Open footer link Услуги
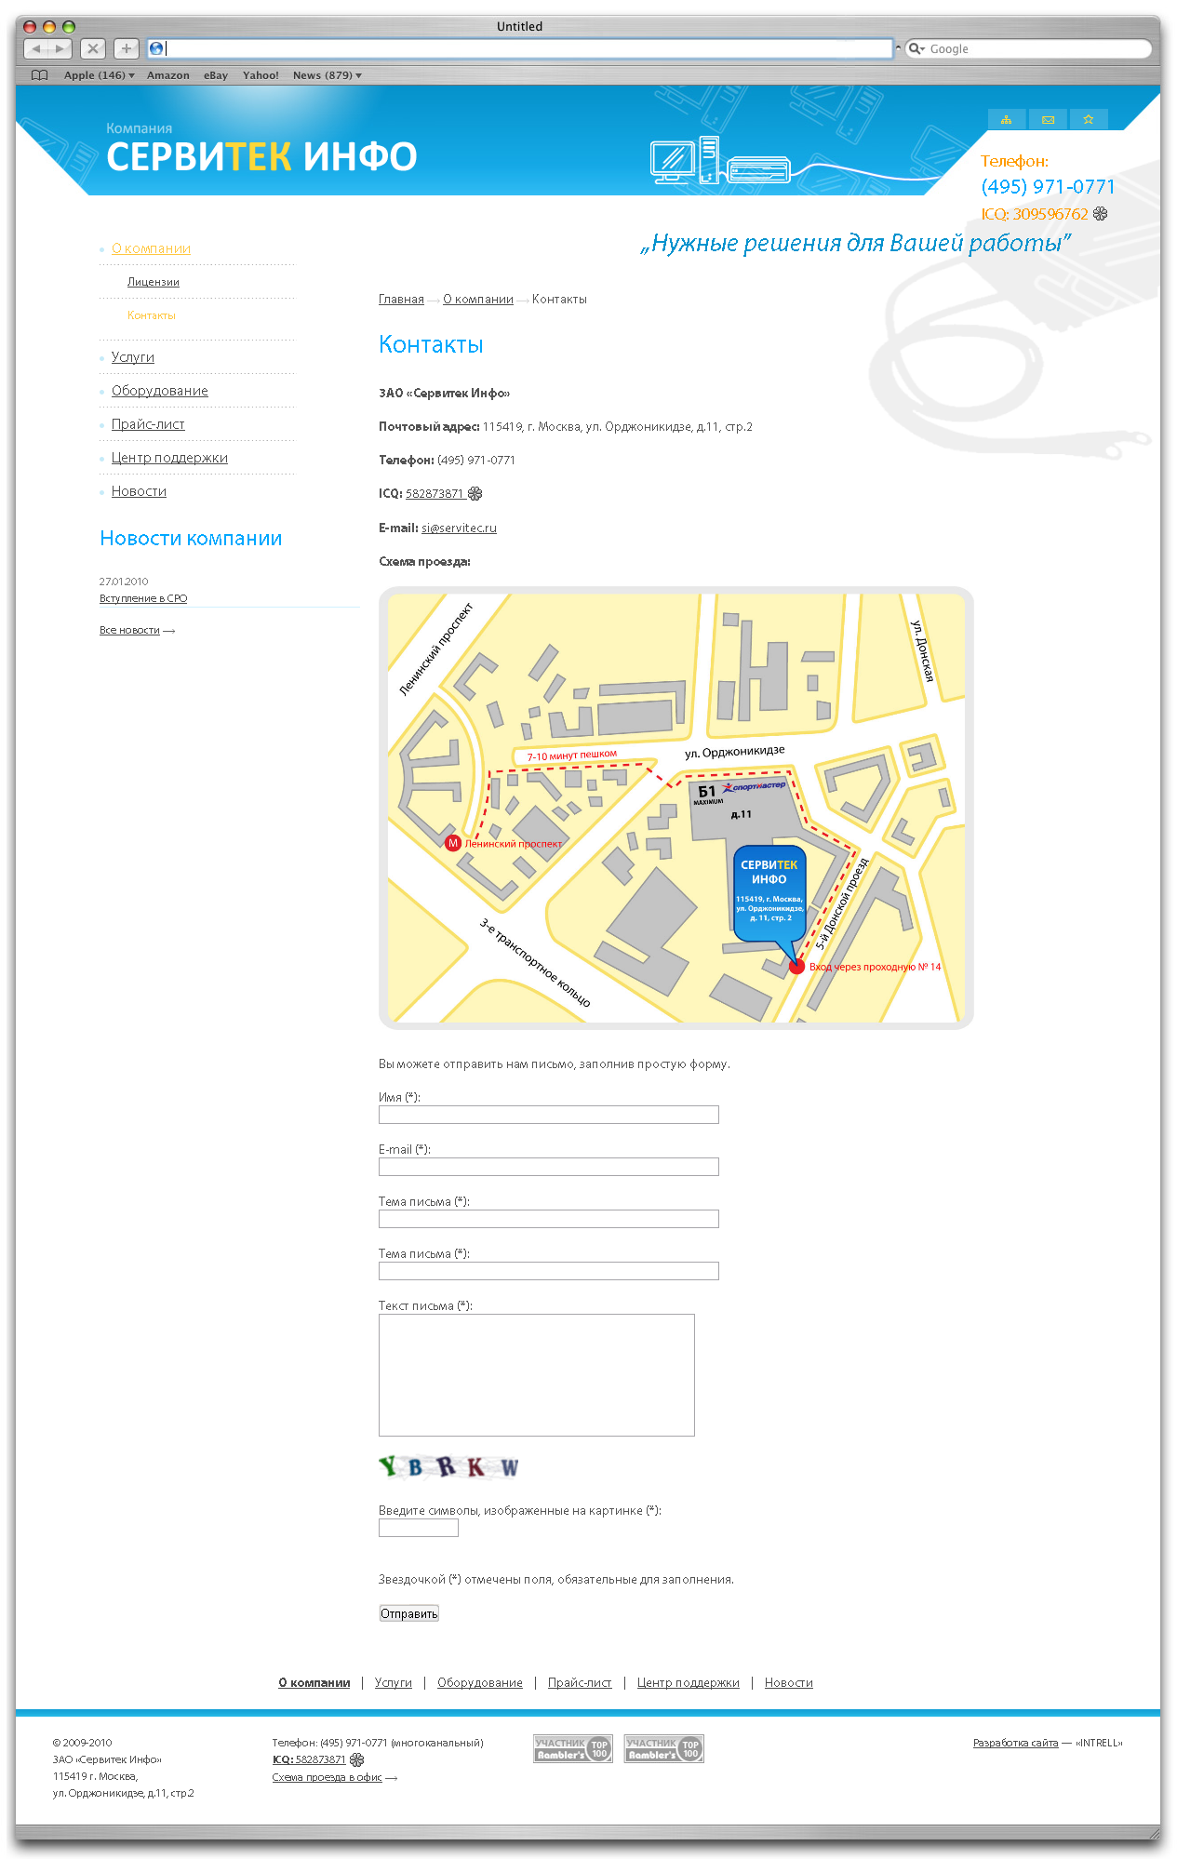This screenshot has width=1177, height=1859. (x=394, y=1683)
